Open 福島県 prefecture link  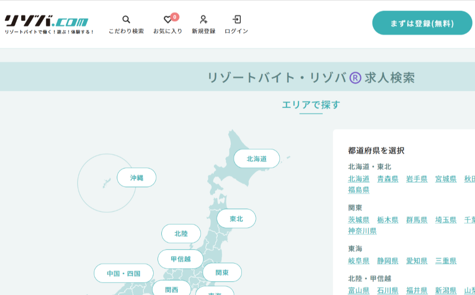(358, 190)
